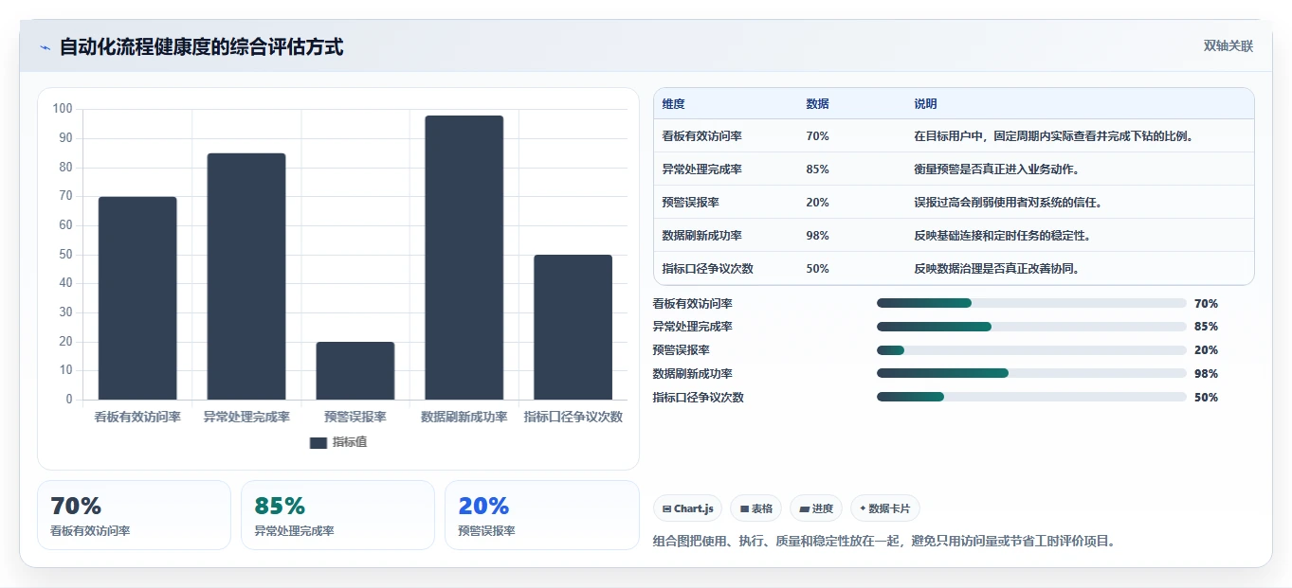Screen dimensions: 1292x588
Task: Click the 指标口径争议次数 x-axis label
Action: [573, 417]
